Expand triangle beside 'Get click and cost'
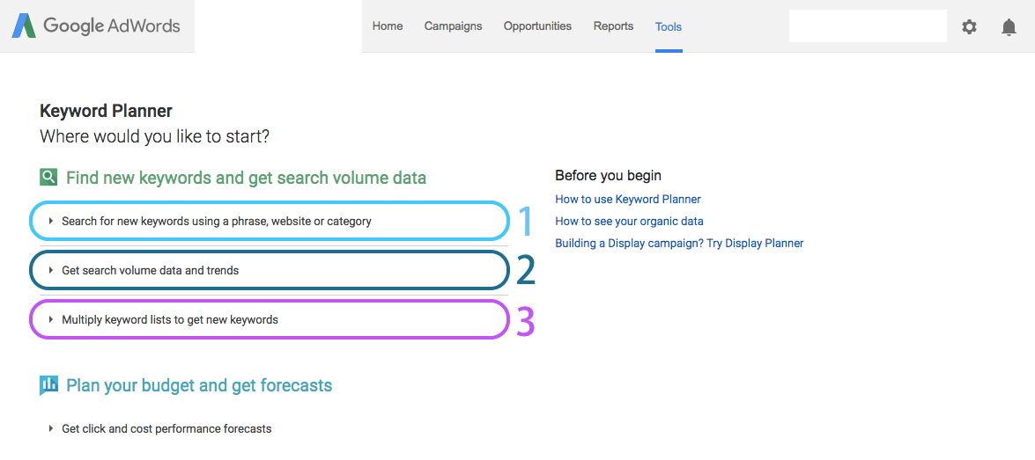 tap(51, 429)
